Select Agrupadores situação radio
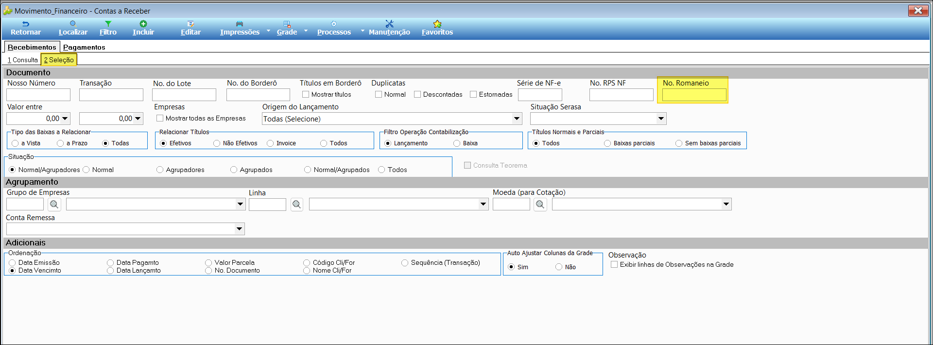The width and height of the screenshot is (933, 345). coord(160,170)
